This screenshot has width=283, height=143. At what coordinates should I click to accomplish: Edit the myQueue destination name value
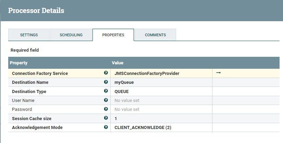161,82
